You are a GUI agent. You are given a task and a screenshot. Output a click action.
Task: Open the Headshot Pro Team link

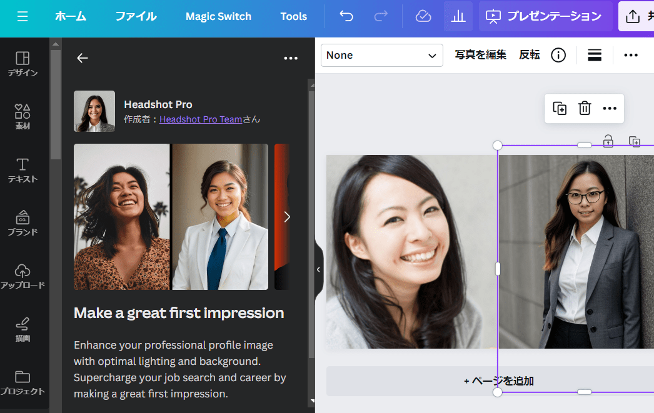200,119
